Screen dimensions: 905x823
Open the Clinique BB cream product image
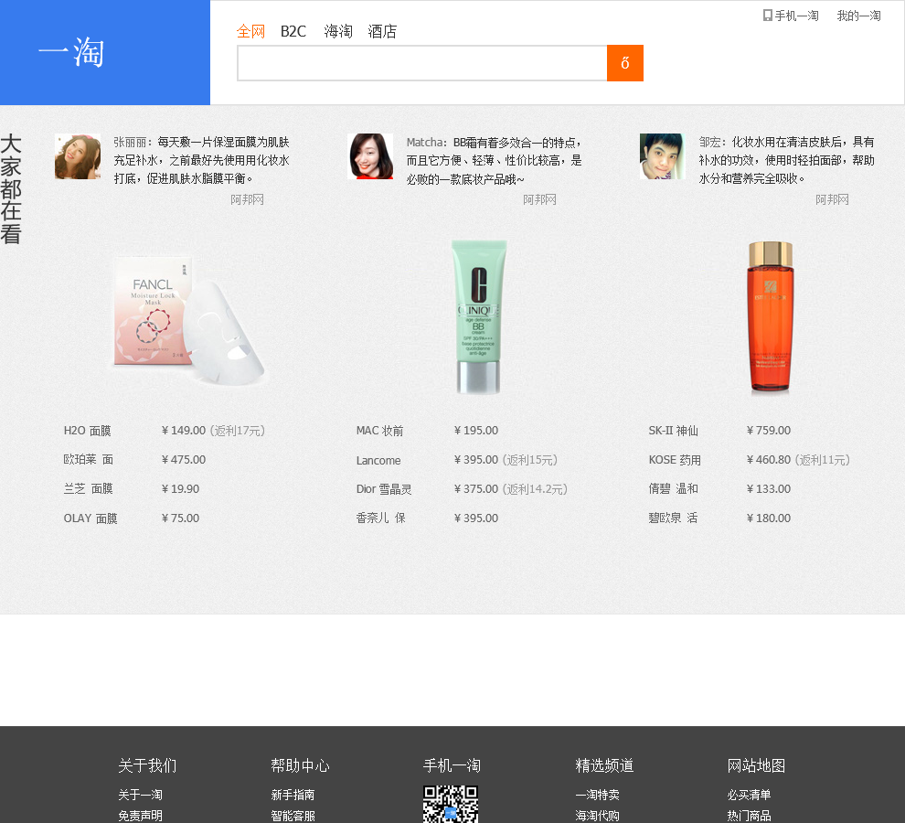click(x=478, y=317)
